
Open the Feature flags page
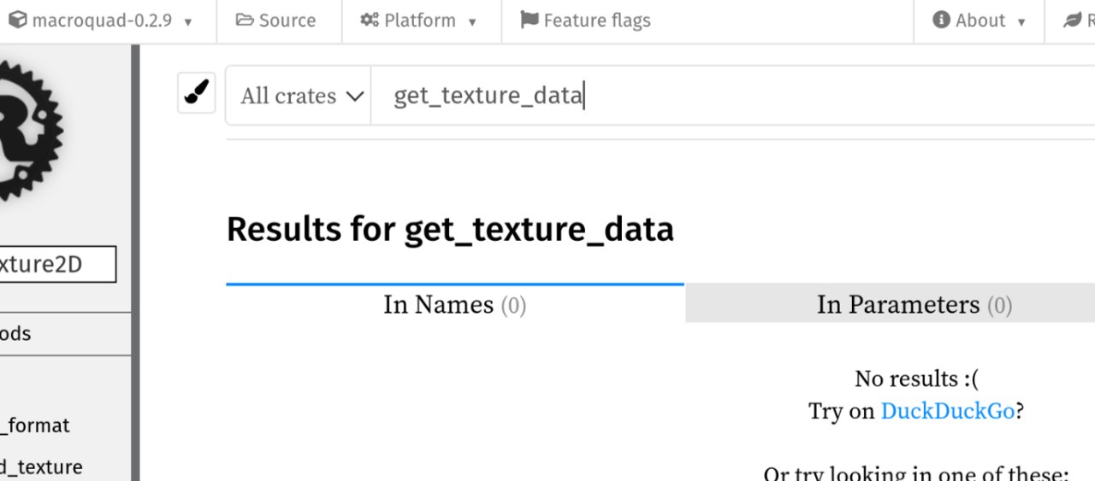point(585,21)
